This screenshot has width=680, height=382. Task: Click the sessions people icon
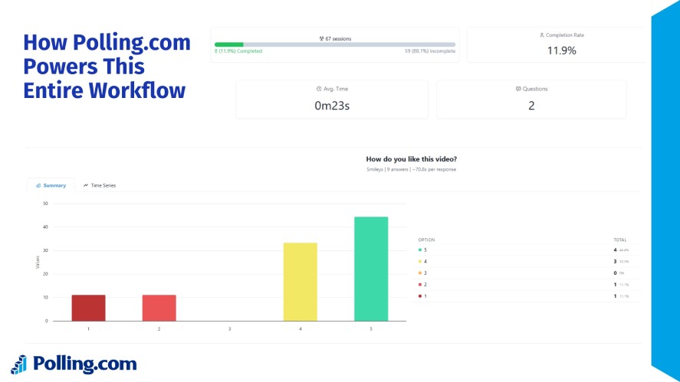tap(322, 38)
